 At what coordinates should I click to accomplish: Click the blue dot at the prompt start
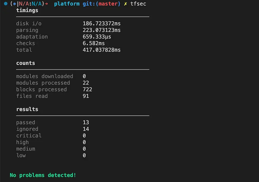pyautogui.click(x=5, y=4)
